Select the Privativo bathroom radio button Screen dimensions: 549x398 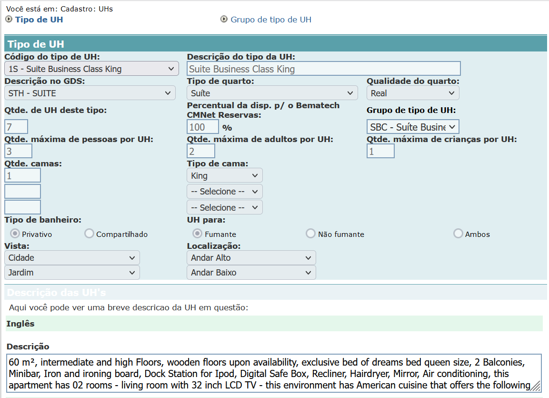coord(15,234)
